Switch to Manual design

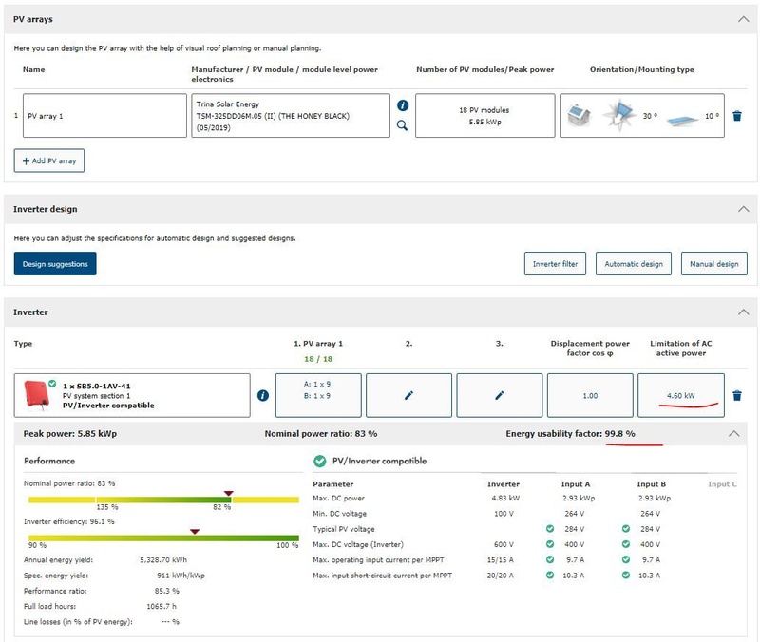click(x=714, y=264)
